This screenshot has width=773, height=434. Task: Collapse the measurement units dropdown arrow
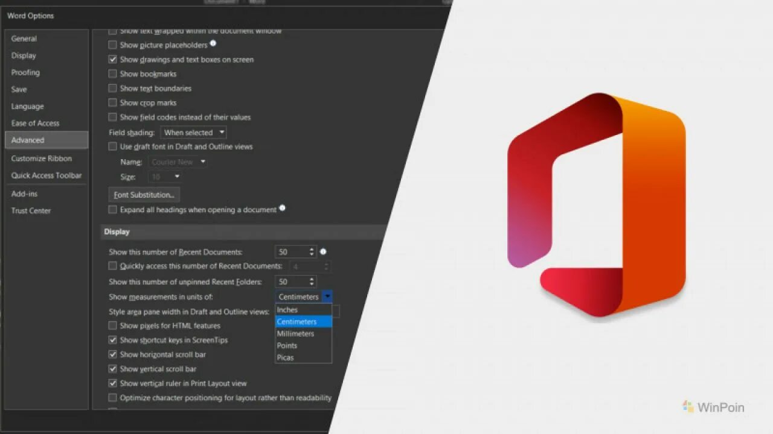point(327,297)
